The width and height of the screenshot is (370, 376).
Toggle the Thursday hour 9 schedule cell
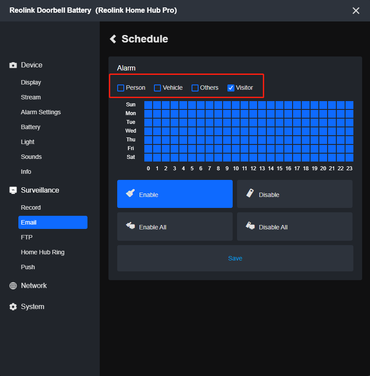click(x=227, y=140)
